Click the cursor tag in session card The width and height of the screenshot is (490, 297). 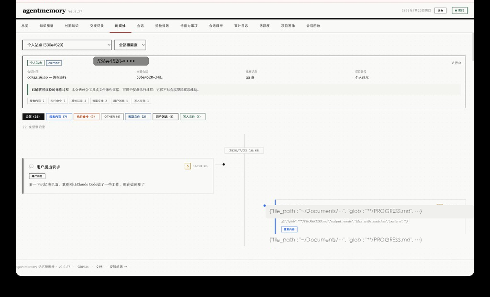[54, 63]
